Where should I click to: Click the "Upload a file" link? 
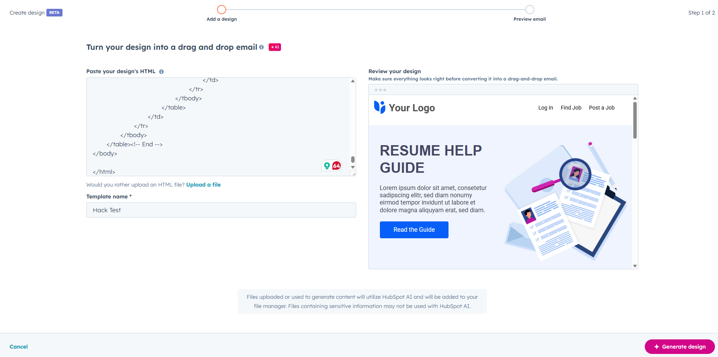(203, 185)
